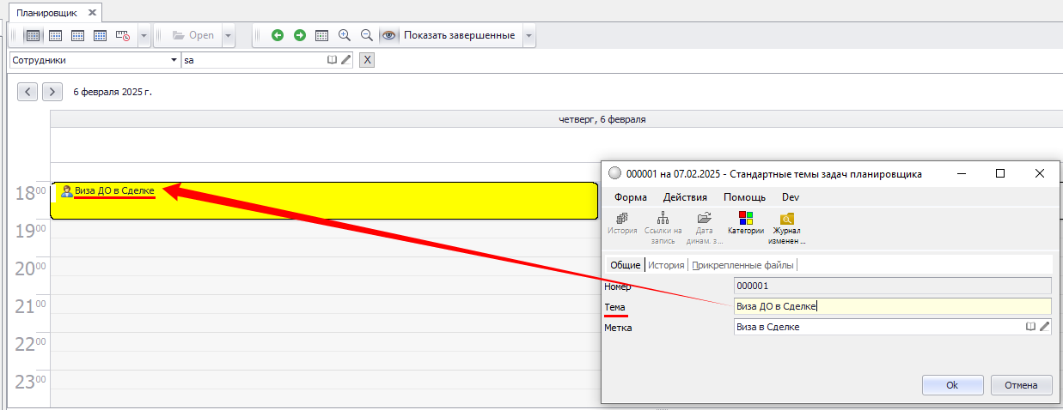1063x410 pixels.
Task: Select the timeline view icon with clock
Action: (x=123, y=35)
